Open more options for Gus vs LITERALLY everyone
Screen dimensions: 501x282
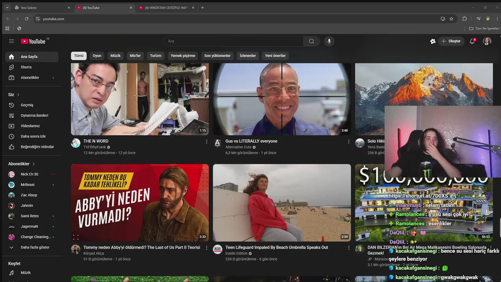[x=349, y=141]
